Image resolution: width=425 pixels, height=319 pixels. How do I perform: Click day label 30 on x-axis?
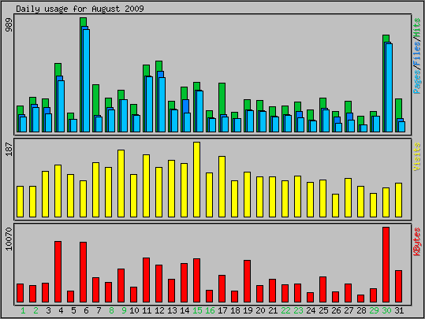(x=386, y=310)
